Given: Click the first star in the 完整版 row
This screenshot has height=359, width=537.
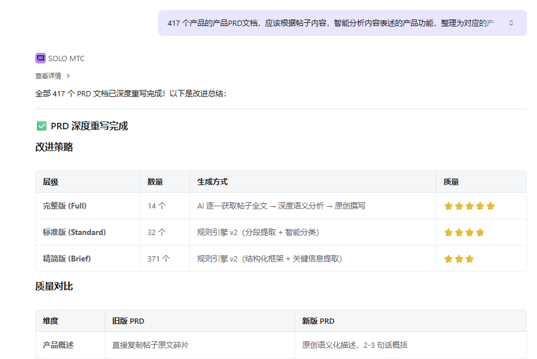Looking at the screenshot, I should pos(448,206).
